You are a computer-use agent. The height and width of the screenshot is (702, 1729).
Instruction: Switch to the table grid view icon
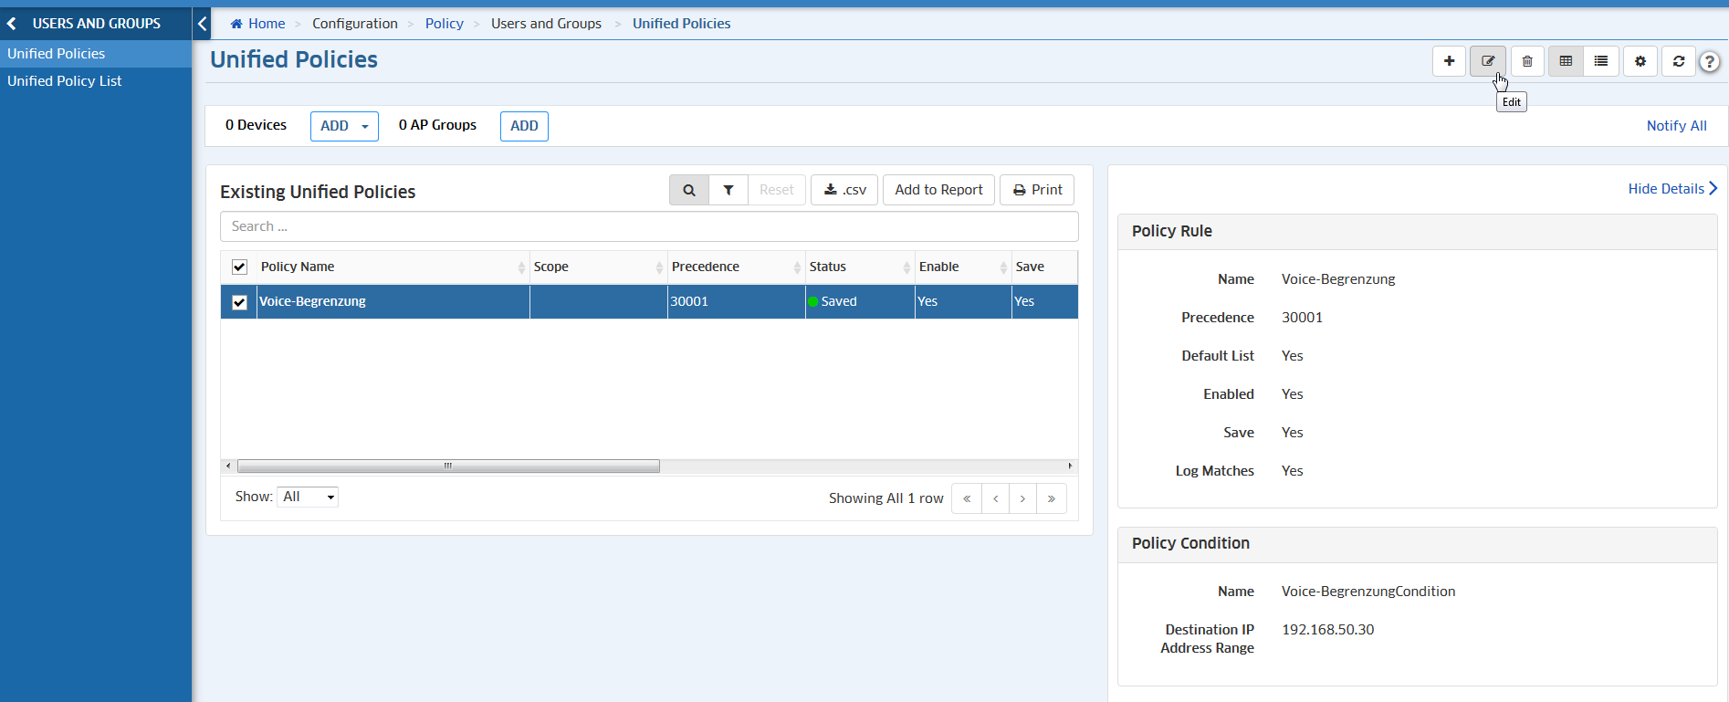pos(1566,61)
